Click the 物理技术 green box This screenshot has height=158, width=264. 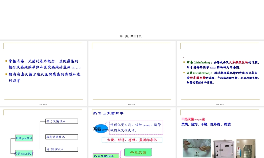pos(24,138)
